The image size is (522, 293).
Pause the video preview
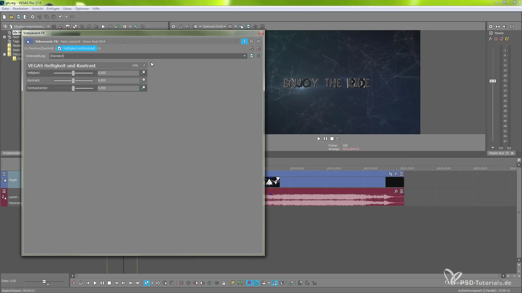tap(325, 139)
